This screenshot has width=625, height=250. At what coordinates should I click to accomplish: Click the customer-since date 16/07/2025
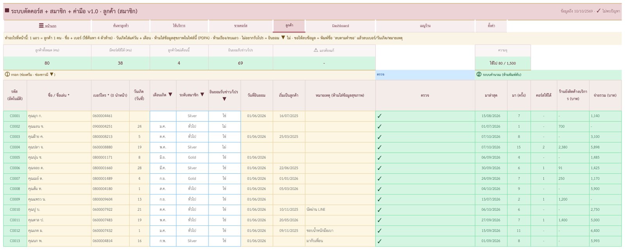click(x=289, y=116)
